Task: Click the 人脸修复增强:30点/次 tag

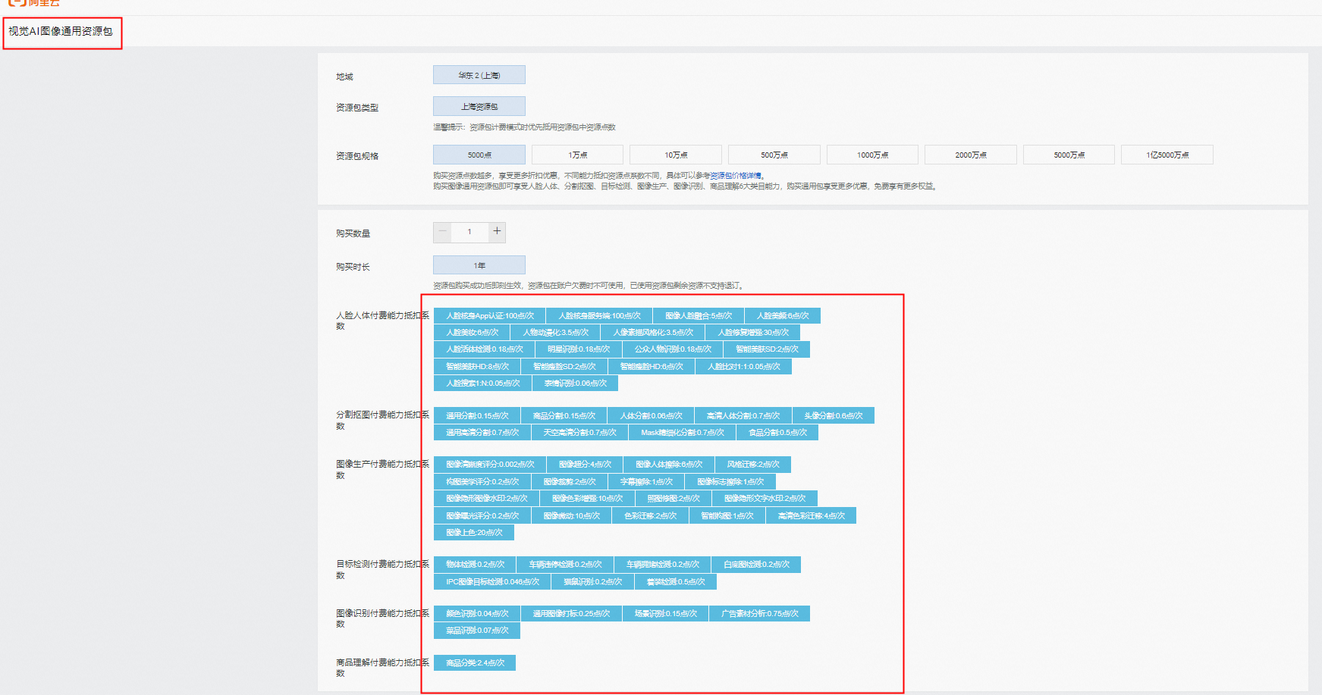Action: [753, 332]
